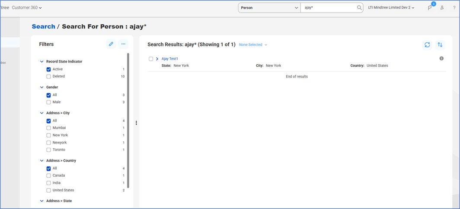460x209 pixels.
Task: Open the Filters more options ellipsis menu
Action: coord(123,44)
